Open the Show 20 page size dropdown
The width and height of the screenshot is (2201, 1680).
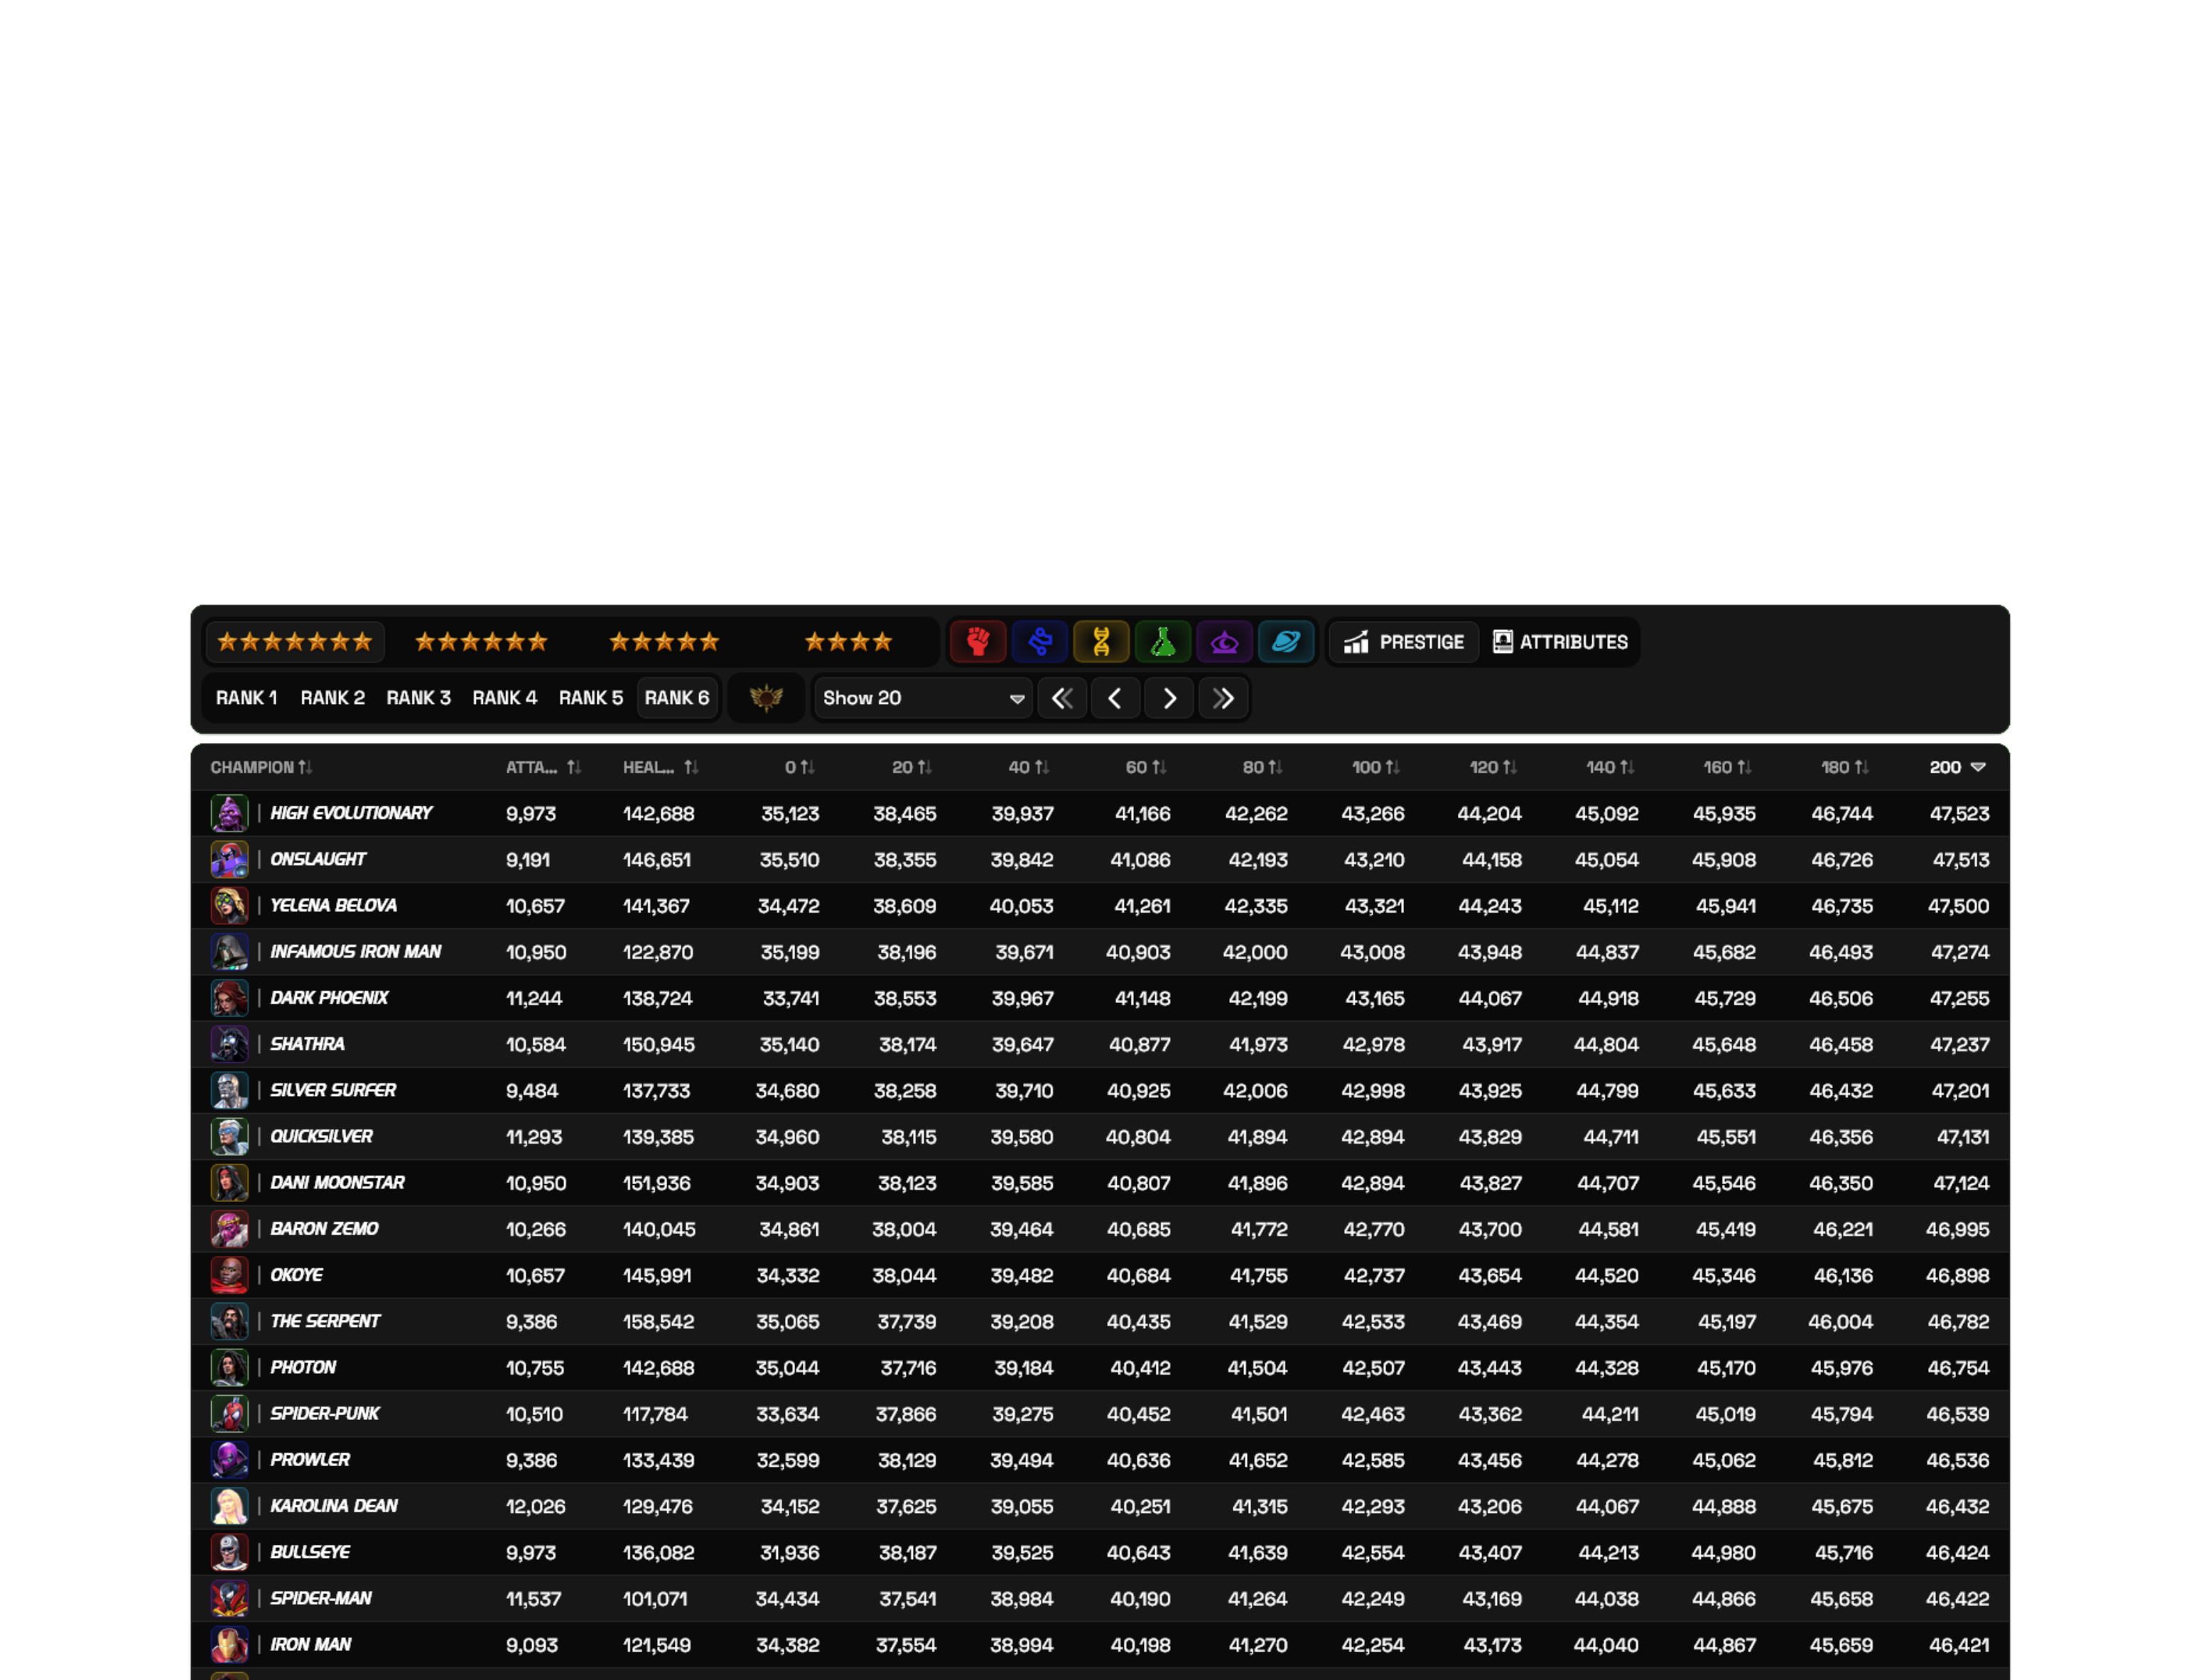[922, 698]
